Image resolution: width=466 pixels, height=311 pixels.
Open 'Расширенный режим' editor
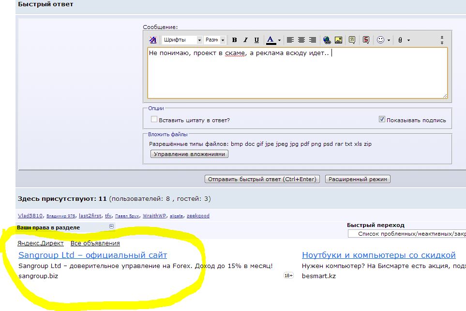[x=358, y=179]
